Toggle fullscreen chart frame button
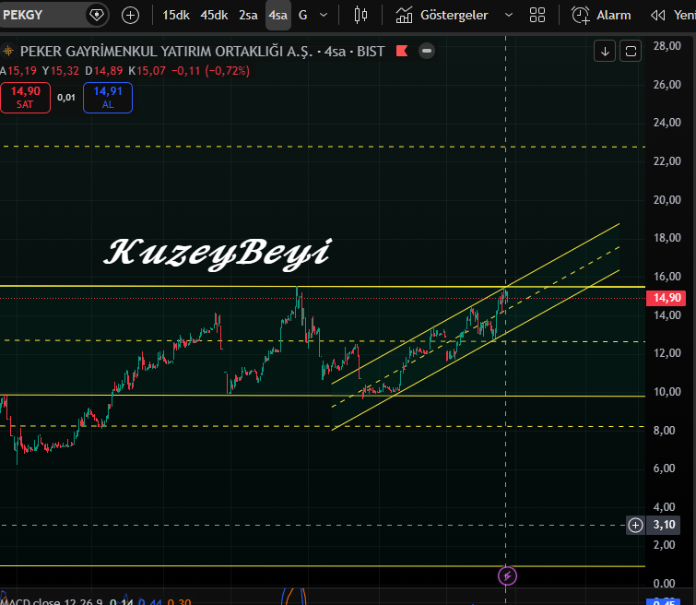The width and height of the screenshot is (696, 605). (x=631, y=51)
